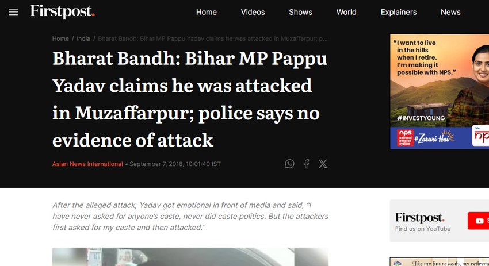Screen dimensions: 489x266
Task: Go to Shows section
Action: pyautogui.click(x=301, y=12)
